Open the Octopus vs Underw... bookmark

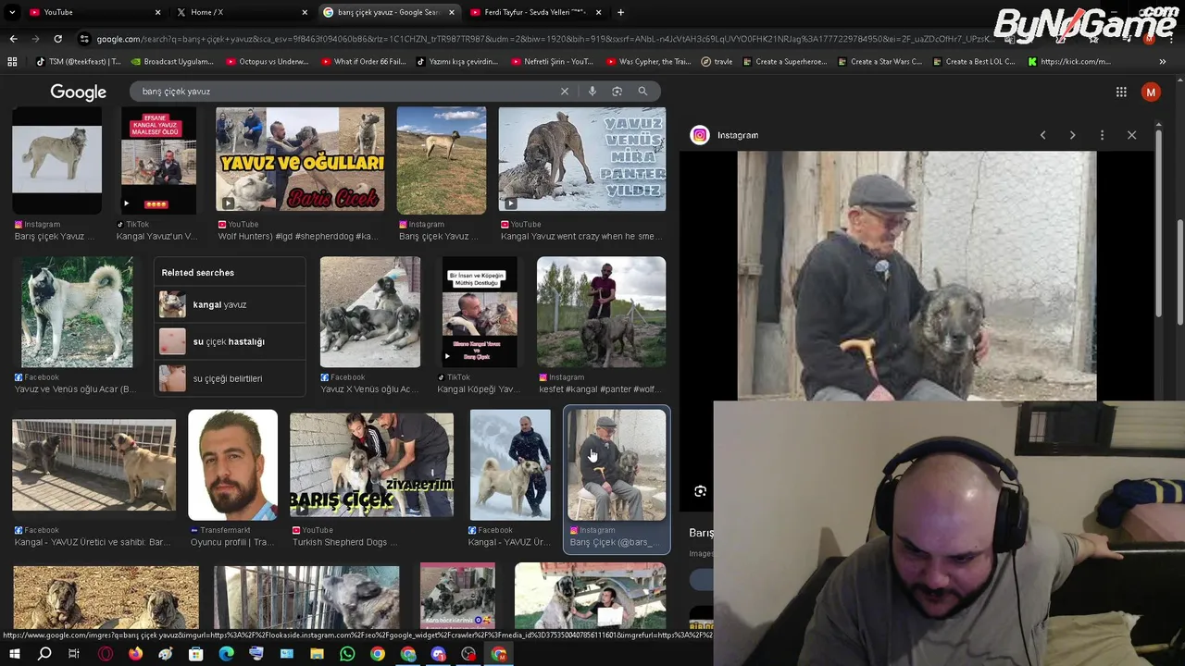point(268,62)
